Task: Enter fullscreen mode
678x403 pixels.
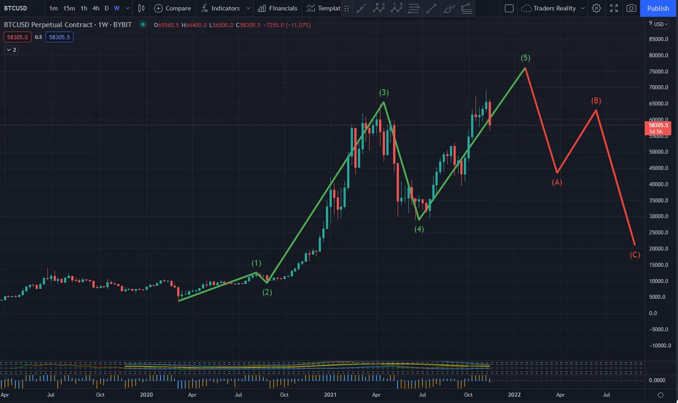Action: 614,8
